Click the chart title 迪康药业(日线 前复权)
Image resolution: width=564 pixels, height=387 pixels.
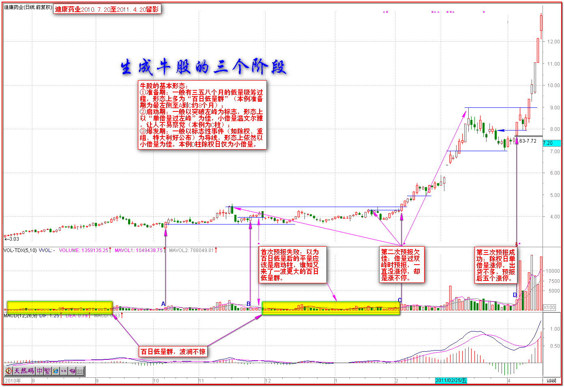click(28, 7)
